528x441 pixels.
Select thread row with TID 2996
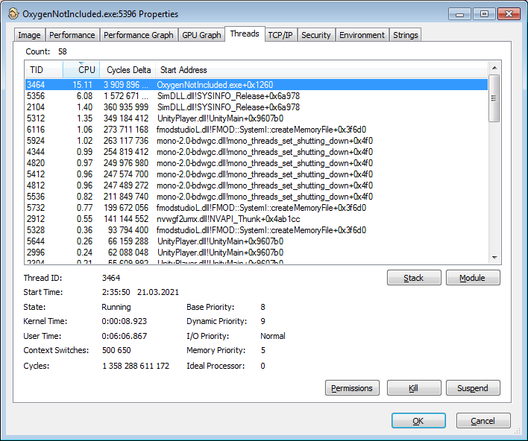(x=257, y=253)
